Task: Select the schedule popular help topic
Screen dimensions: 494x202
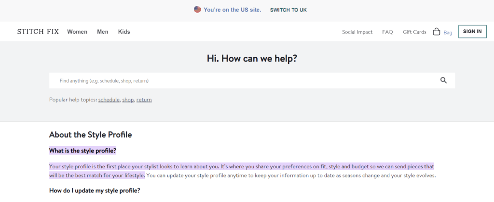Action: pos(109,100)
